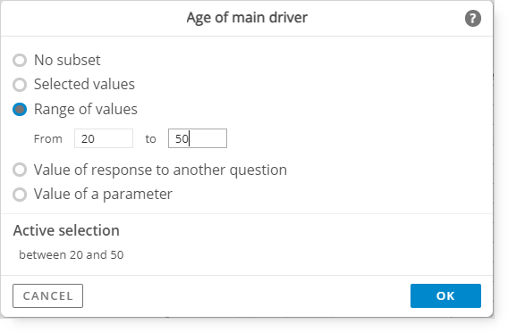Image resolution: width=508 pixels, height=332 pixels.
Task: Click the Value of a parameter label text
Action: point(103,195)
